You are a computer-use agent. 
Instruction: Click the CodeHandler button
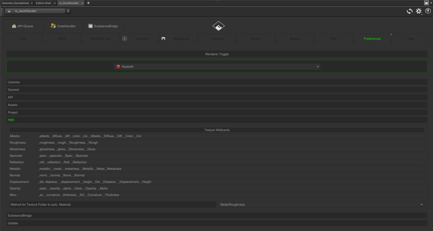(x=63, y=26)
